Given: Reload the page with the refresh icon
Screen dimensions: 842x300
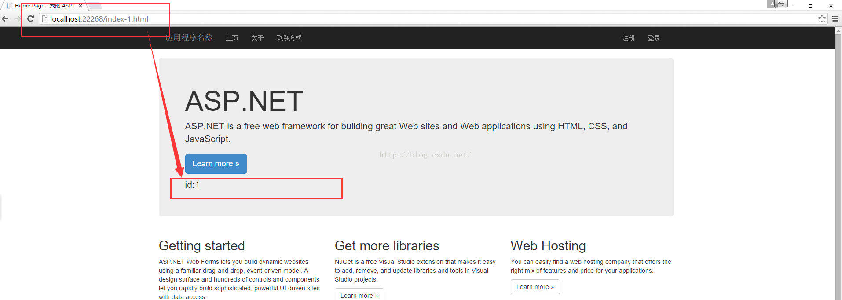Looking at the screenshot, I should [30, 18].
